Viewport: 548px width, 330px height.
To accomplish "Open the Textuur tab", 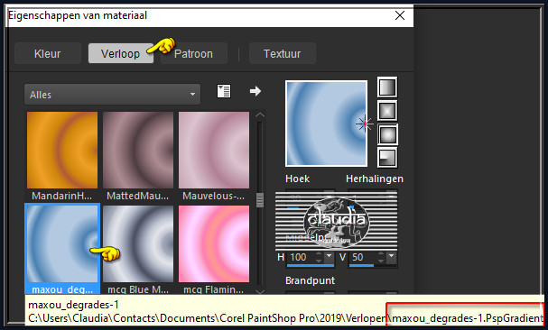I will 282,54.
